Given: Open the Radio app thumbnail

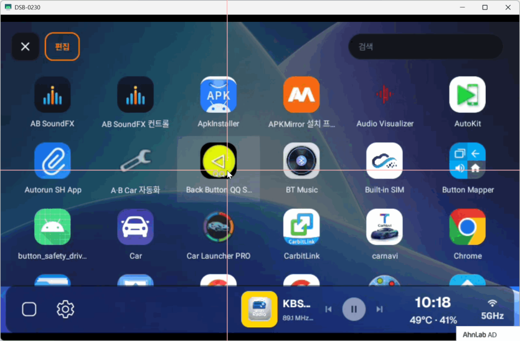Looking at the screenshot, I should [259, 309].
